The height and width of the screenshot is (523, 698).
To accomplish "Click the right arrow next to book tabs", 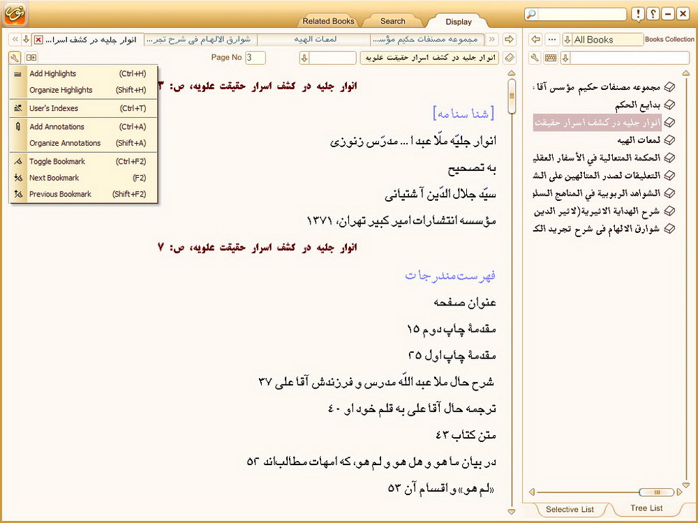I will pyautogui.click(x=509, y=40).
